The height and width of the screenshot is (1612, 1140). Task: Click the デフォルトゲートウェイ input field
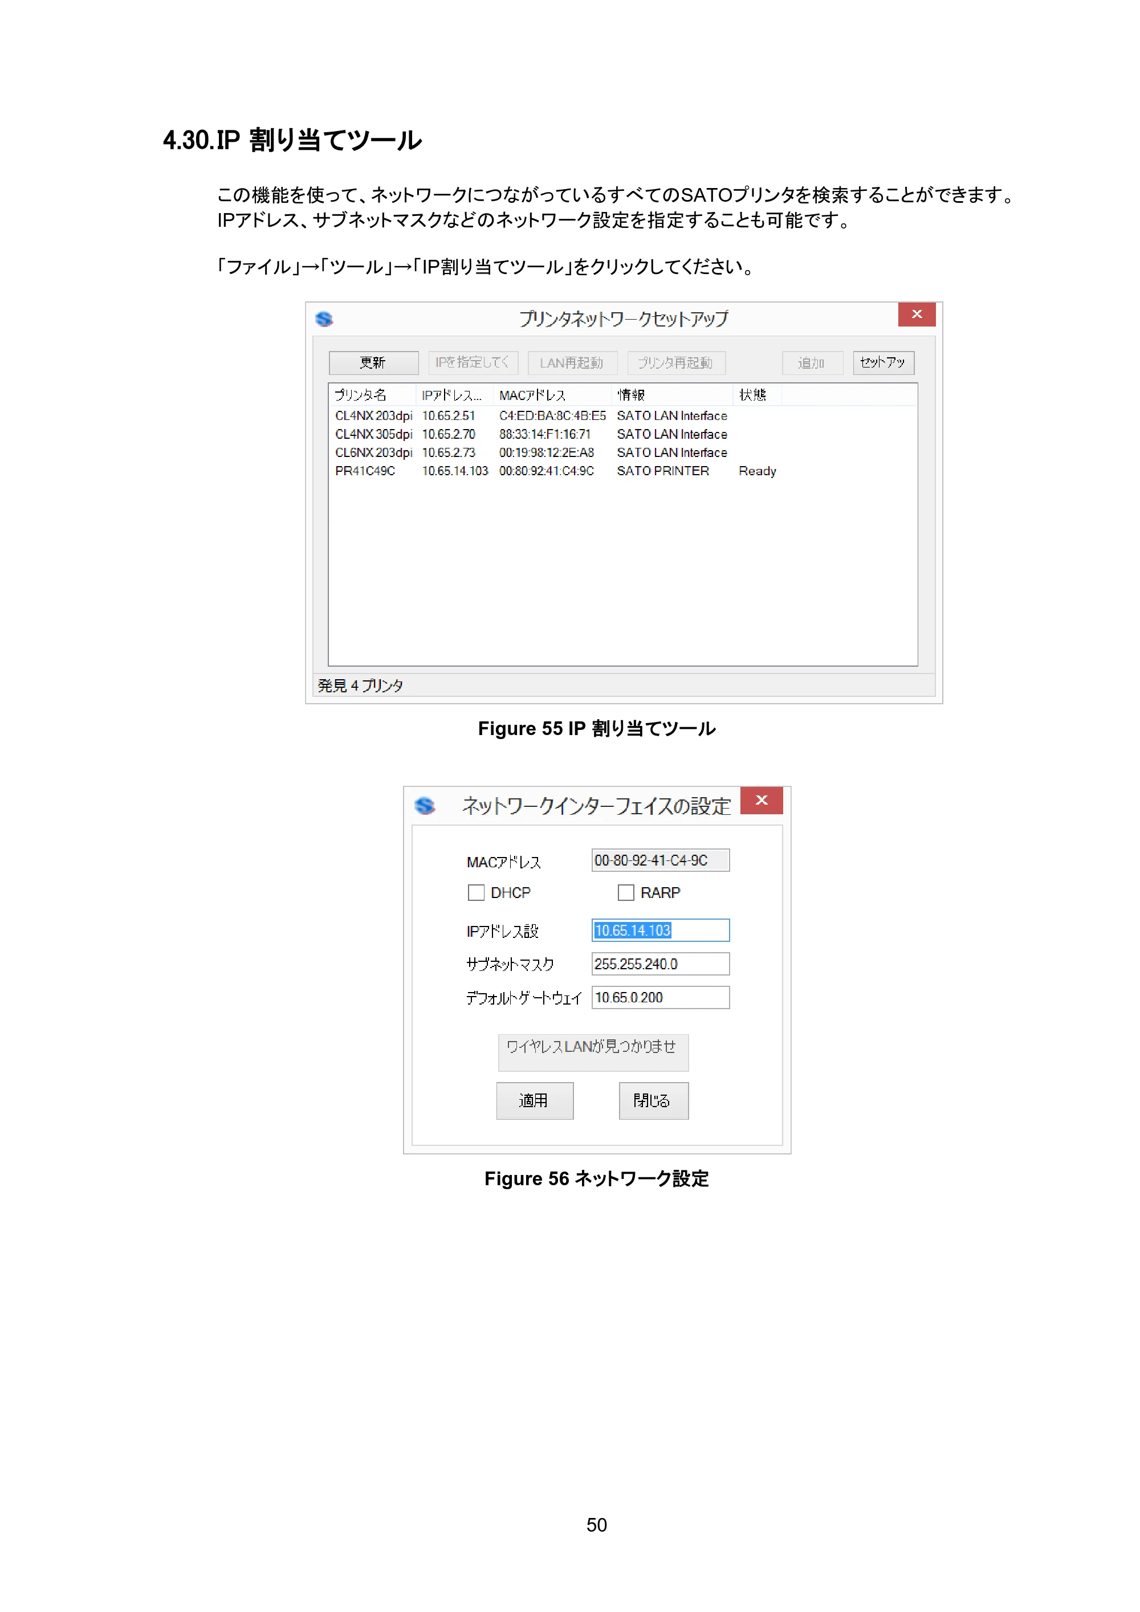(x=660, y=998)
